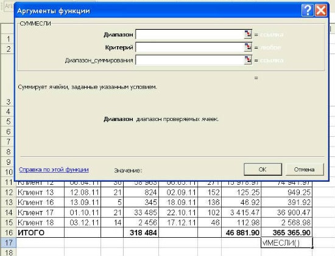This screenshot has height=256, width=335.
Task: Cancel with the Отмена button
Action: coord(304,170)
